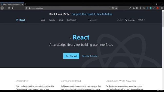The image size is (164, 92).
Task: Click the v16.13.1 version link
Action: point(120,20)
